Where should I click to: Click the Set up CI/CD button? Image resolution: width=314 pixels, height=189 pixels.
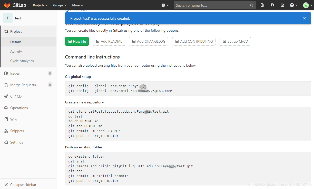[x=235, y=41]
